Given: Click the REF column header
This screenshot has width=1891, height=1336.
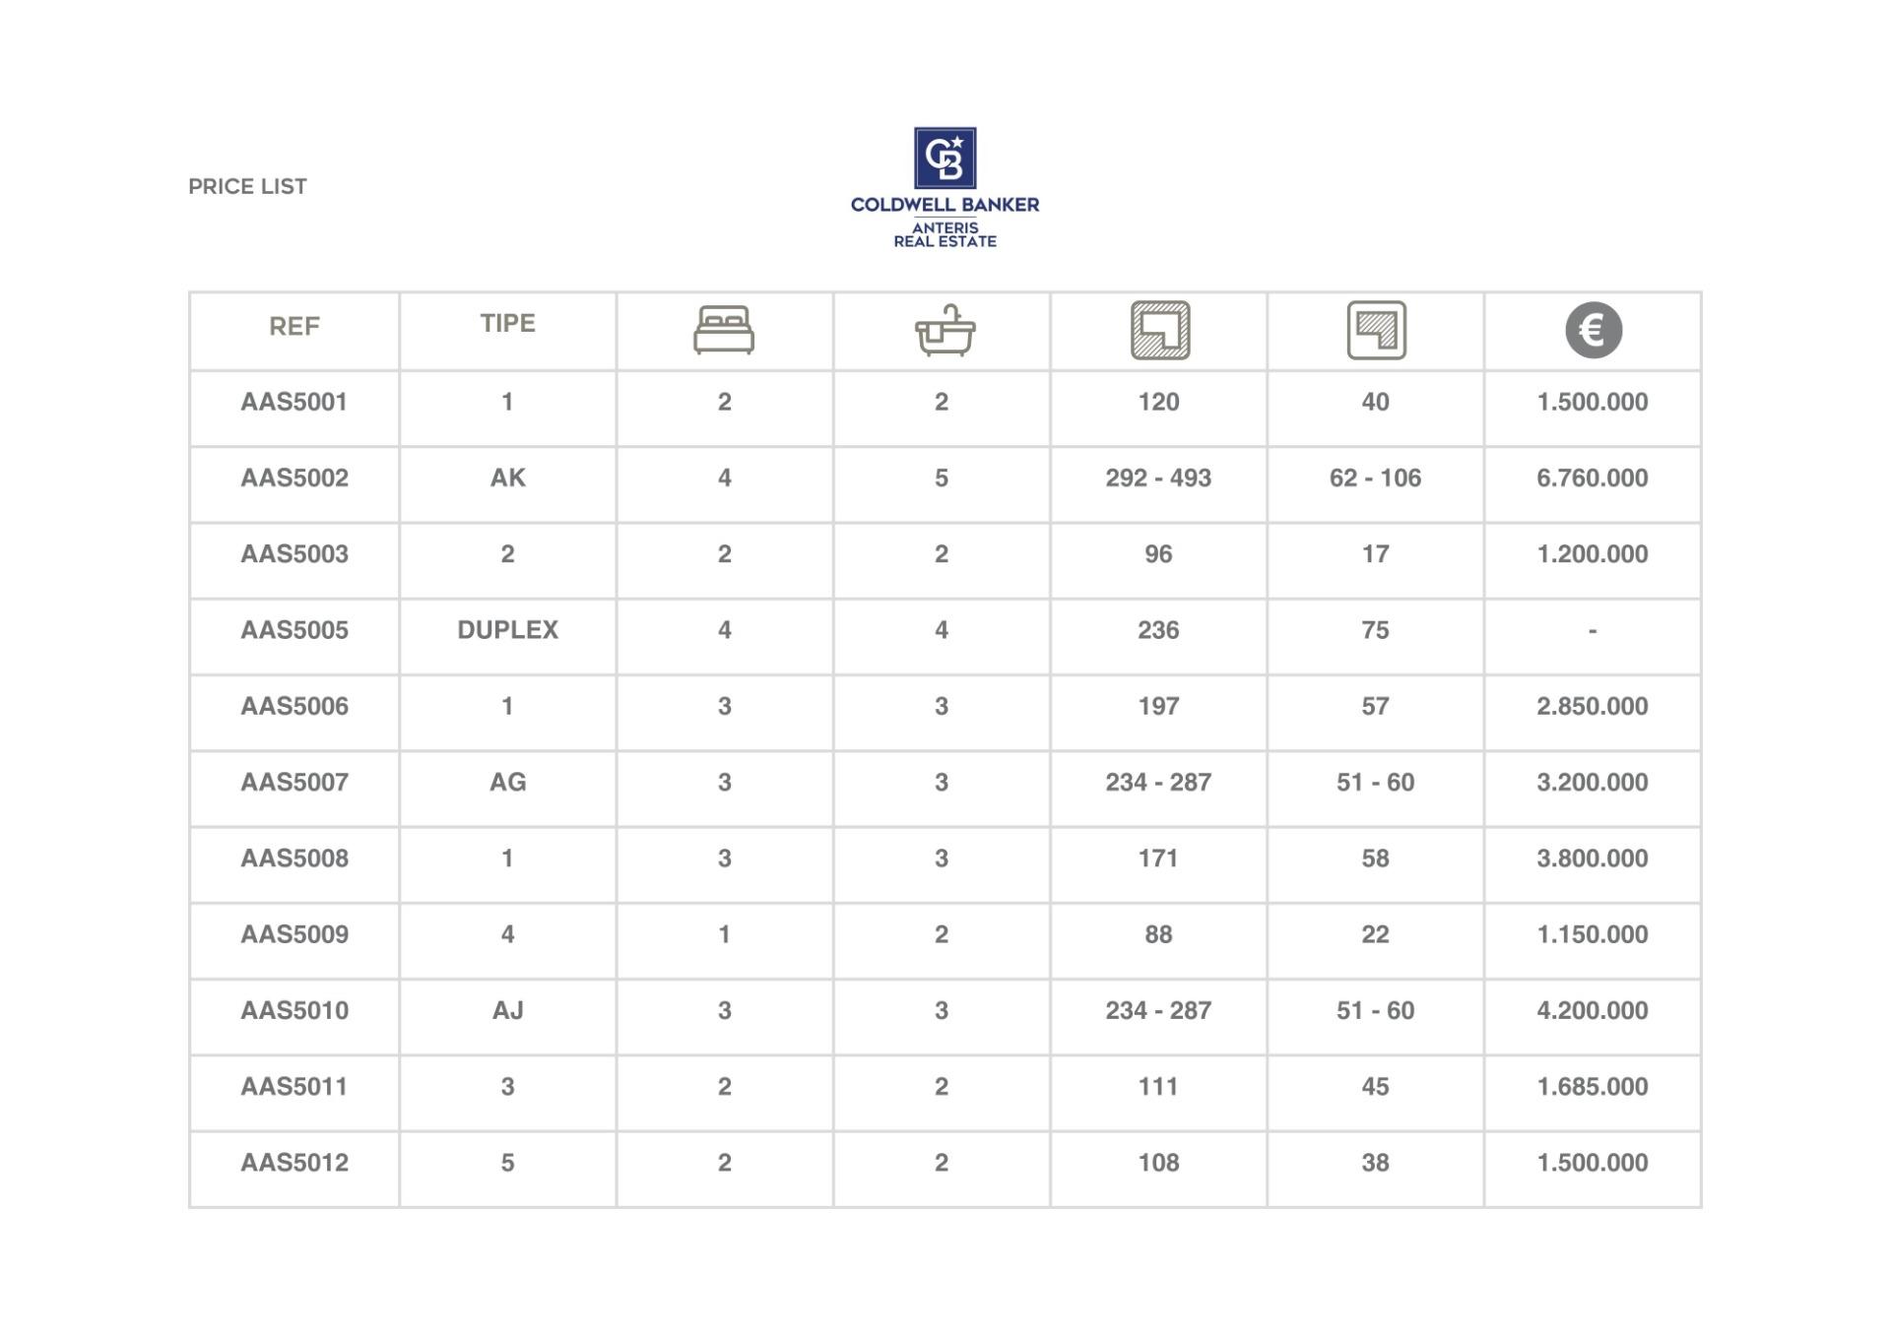Looking at the screenshot, I should [293, 326].
